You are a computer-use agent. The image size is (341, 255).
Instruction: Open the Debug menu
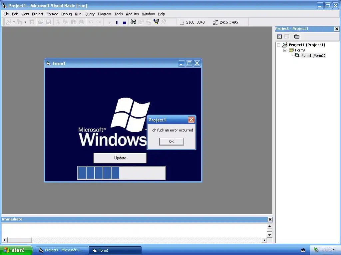click(67, 14)
